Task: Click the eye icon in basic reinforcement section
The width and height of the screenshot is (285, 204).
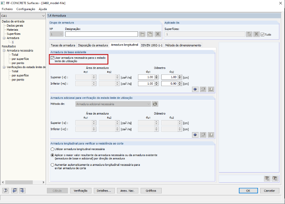Action: [x=195, y=89]
